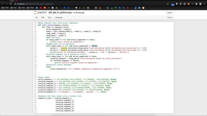
Task: Go forward using the browser forward arrow
Action: [x=6, y=4]
